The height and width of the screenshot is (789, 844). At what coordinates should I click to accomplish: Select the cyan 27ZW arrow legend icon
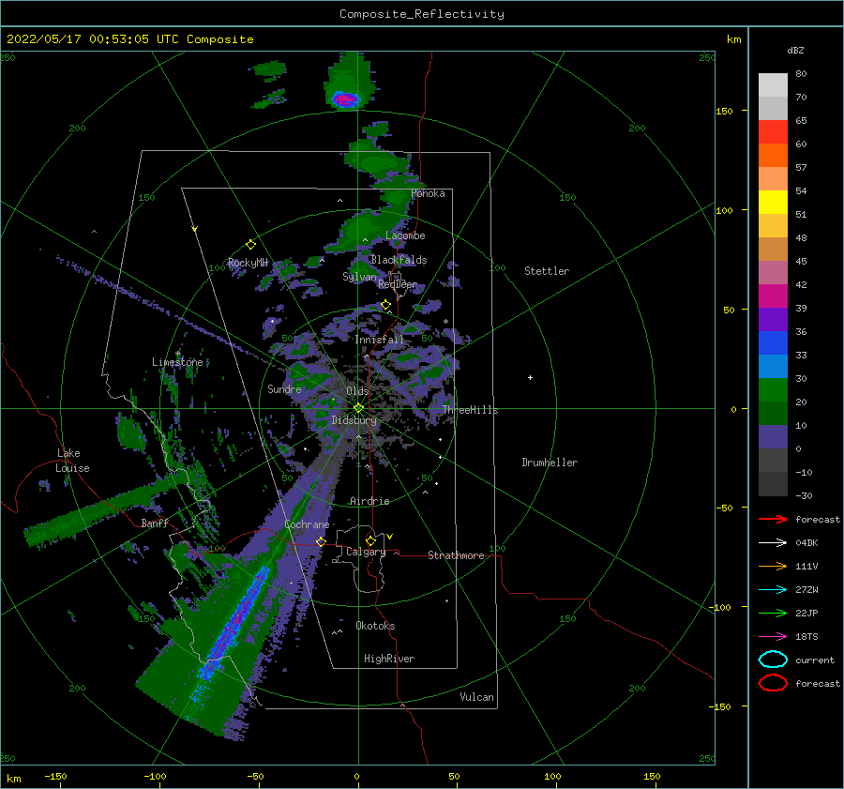773,590
